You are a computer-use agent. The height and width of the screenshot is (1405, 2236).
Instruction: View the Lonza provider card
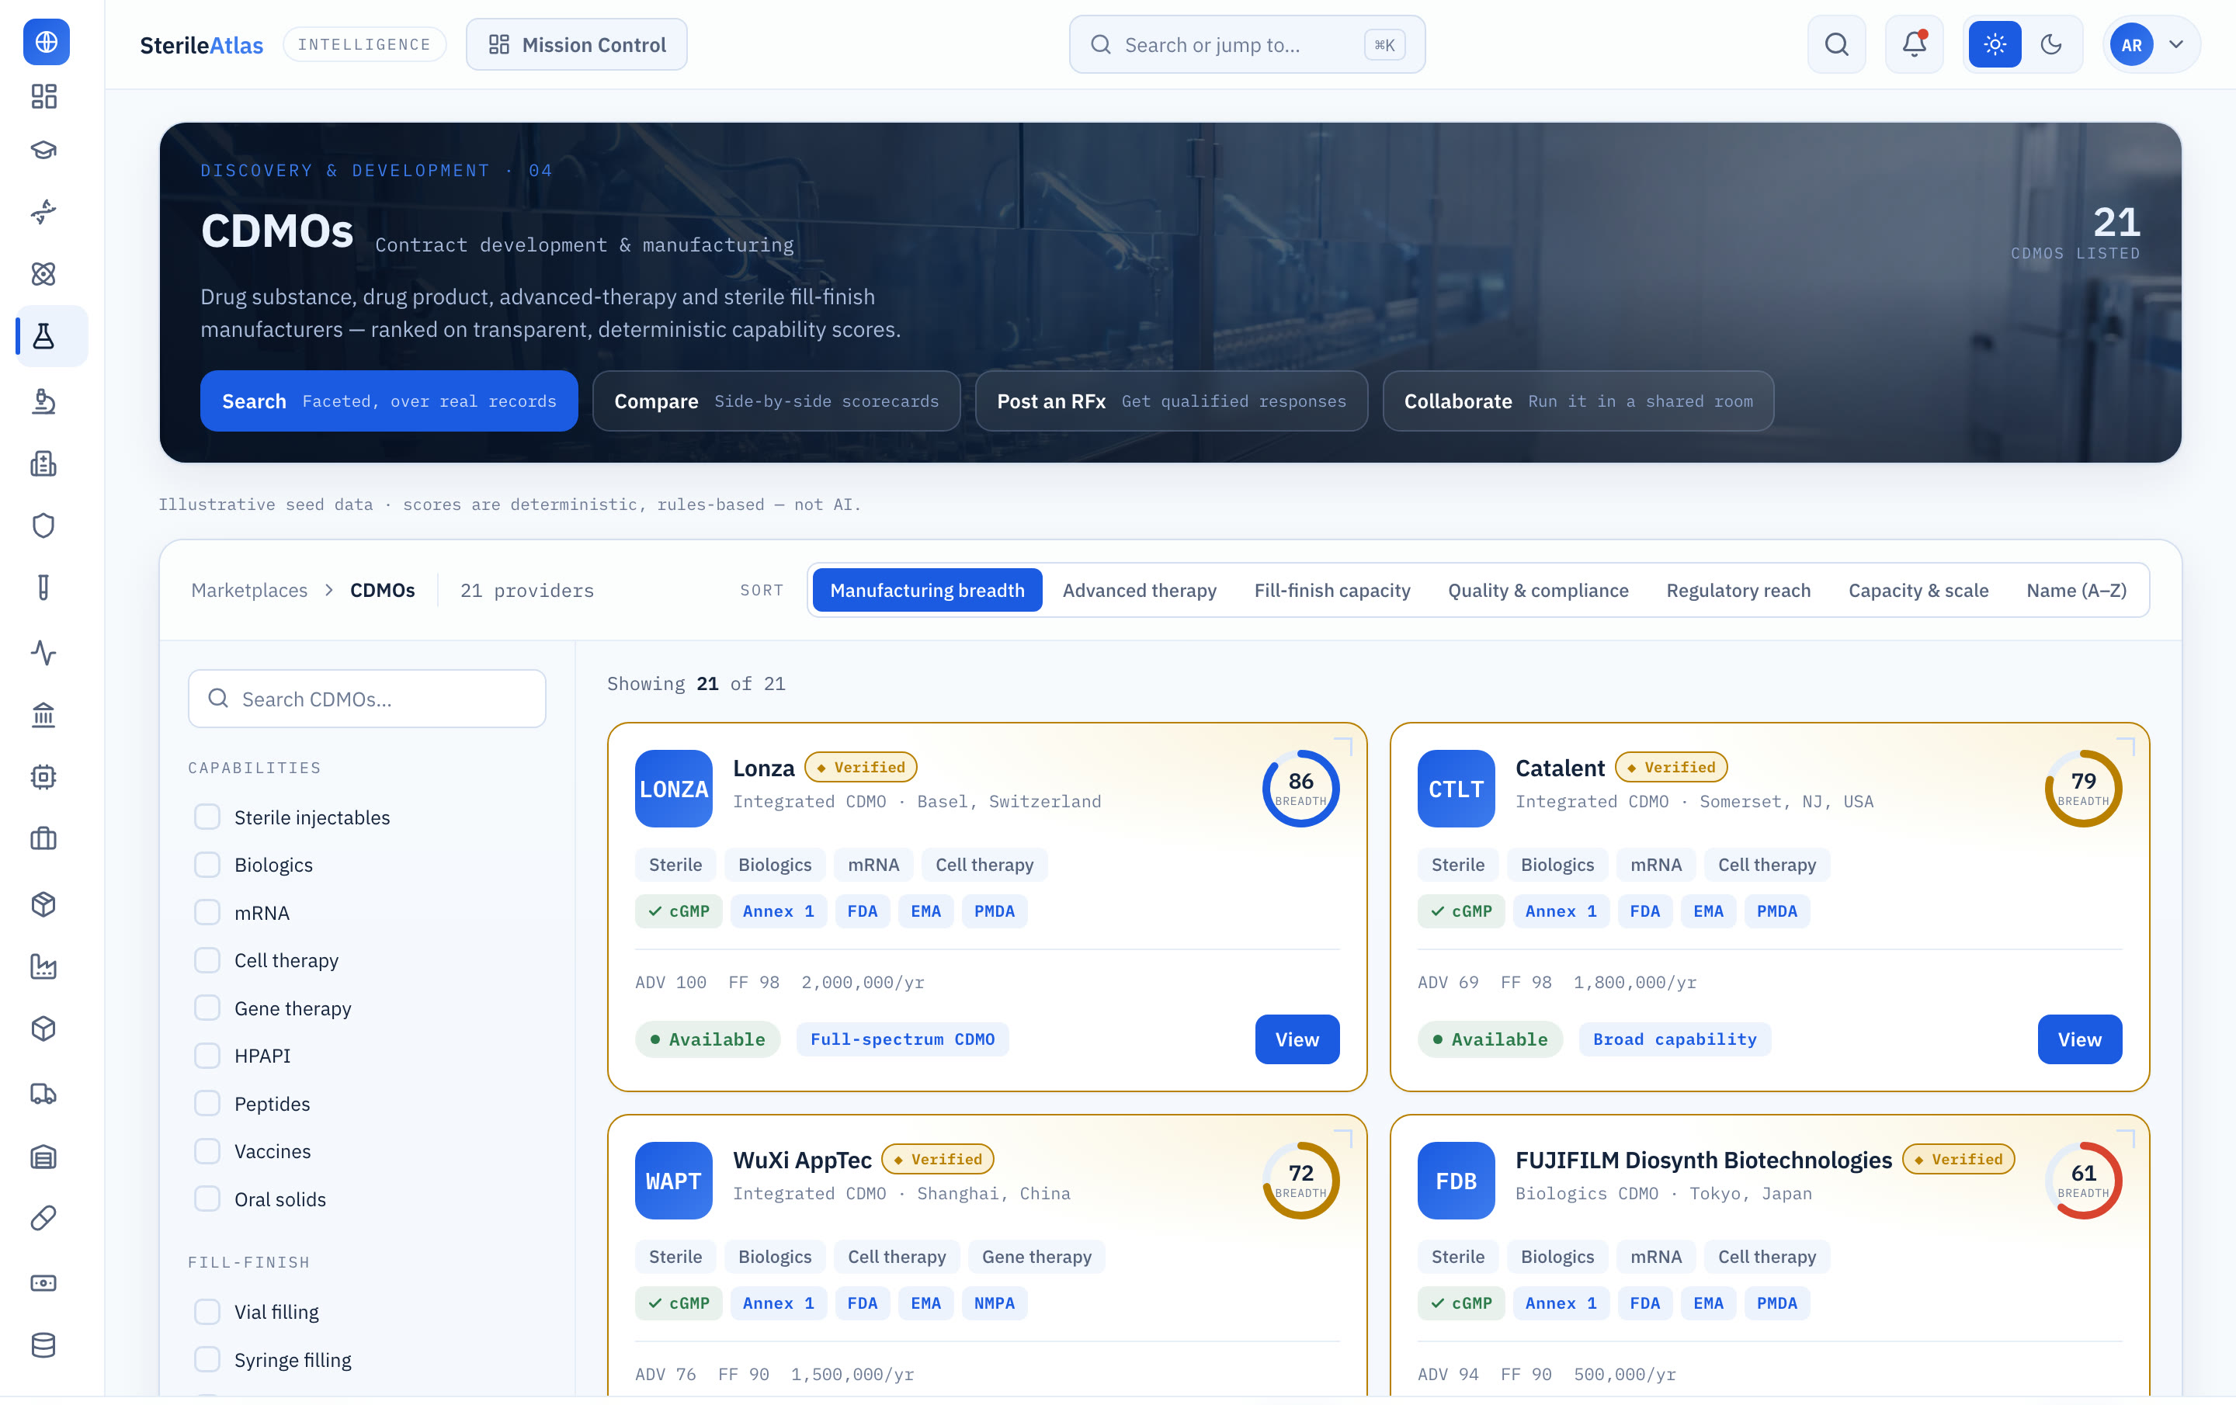1297,1039
